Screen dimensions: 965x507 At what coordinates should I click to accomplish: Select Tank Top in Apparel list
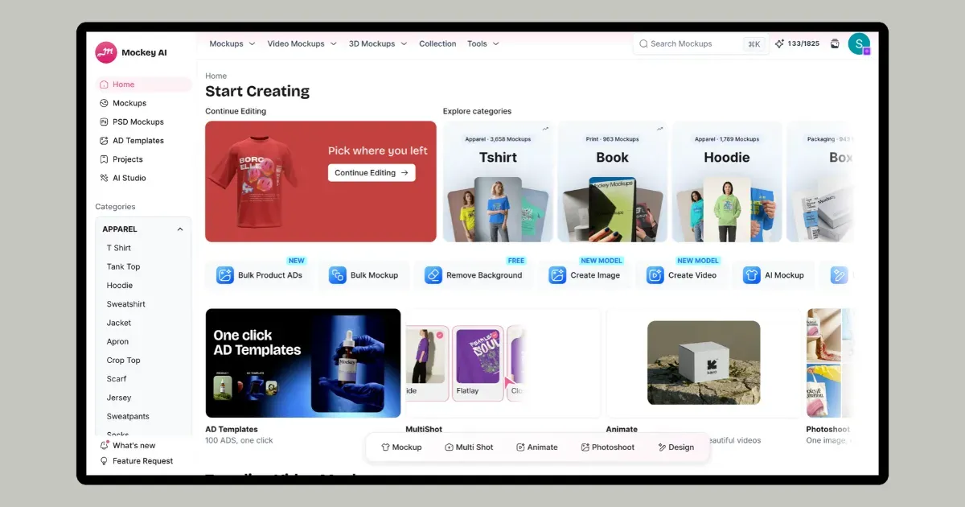tap(123, 266)
